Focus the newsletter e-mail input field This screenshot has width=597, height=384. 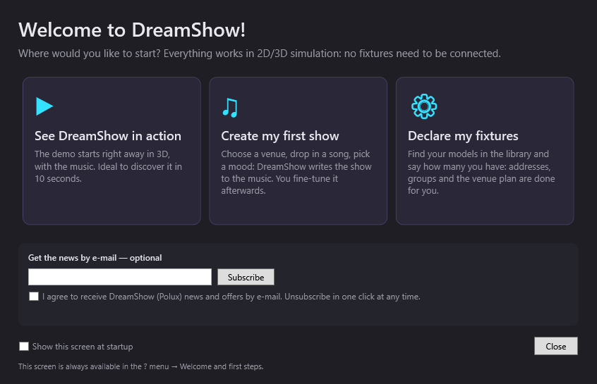[x=120, y=277]
